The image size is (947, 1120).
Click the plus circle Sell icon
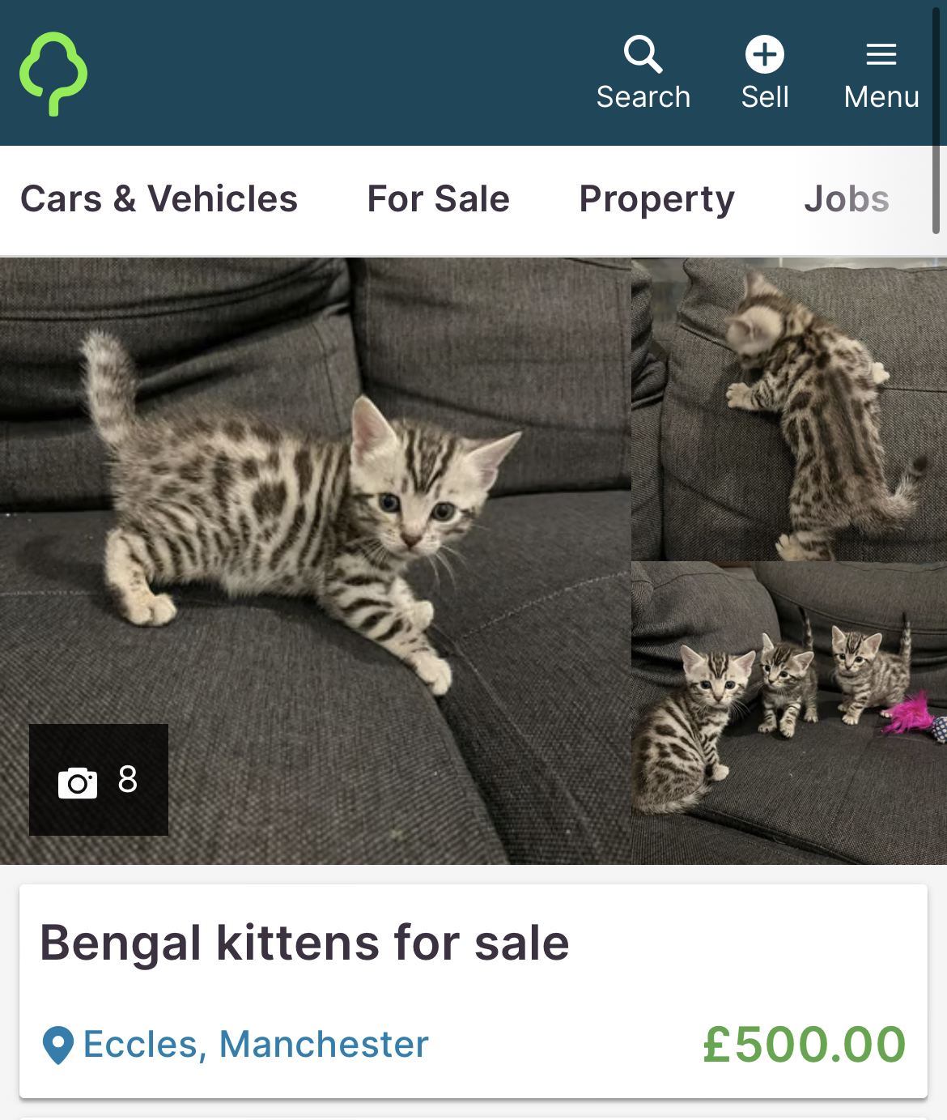pos(765,54)
